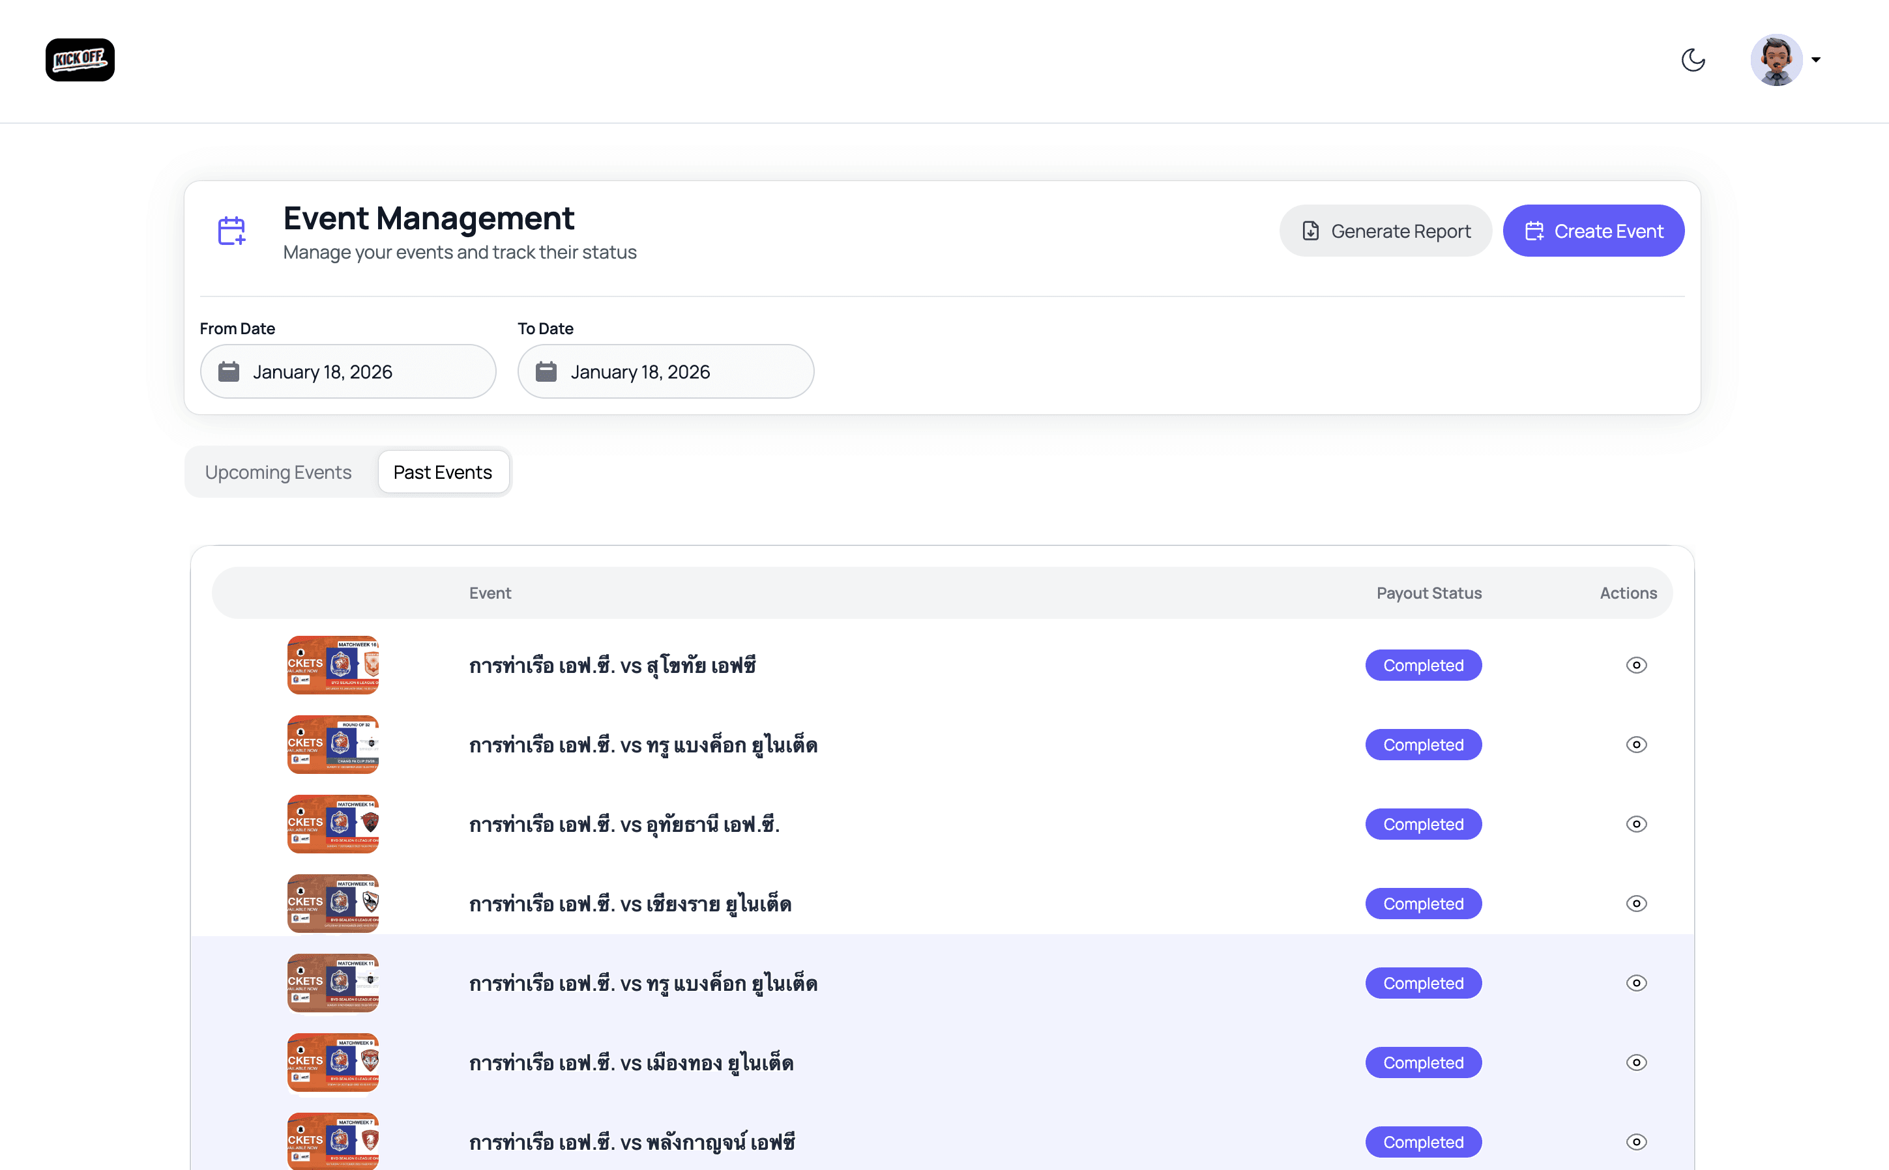Viewport: 1889px width, 1170px height.
Task: Open the From Date picker
Action: point(347,371)
